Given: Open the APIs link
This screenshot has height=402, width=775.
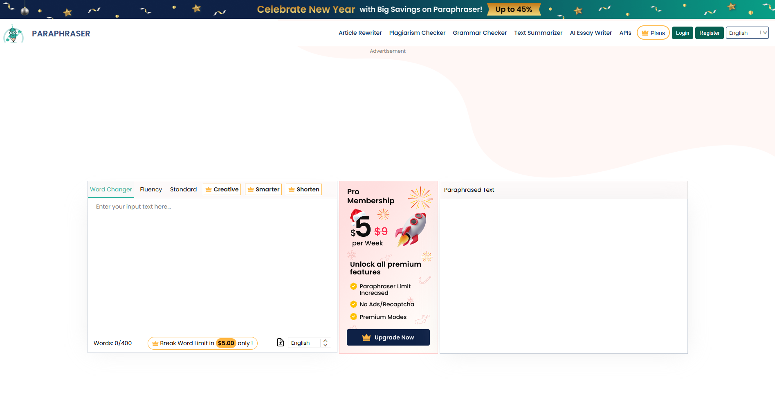Looking at the screenshot, I should (x=625, y=33).
